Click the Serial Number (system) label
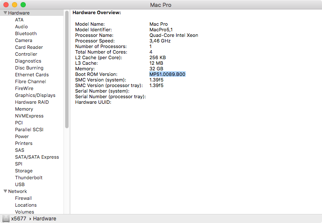322x223 pixels. point(102,91)
